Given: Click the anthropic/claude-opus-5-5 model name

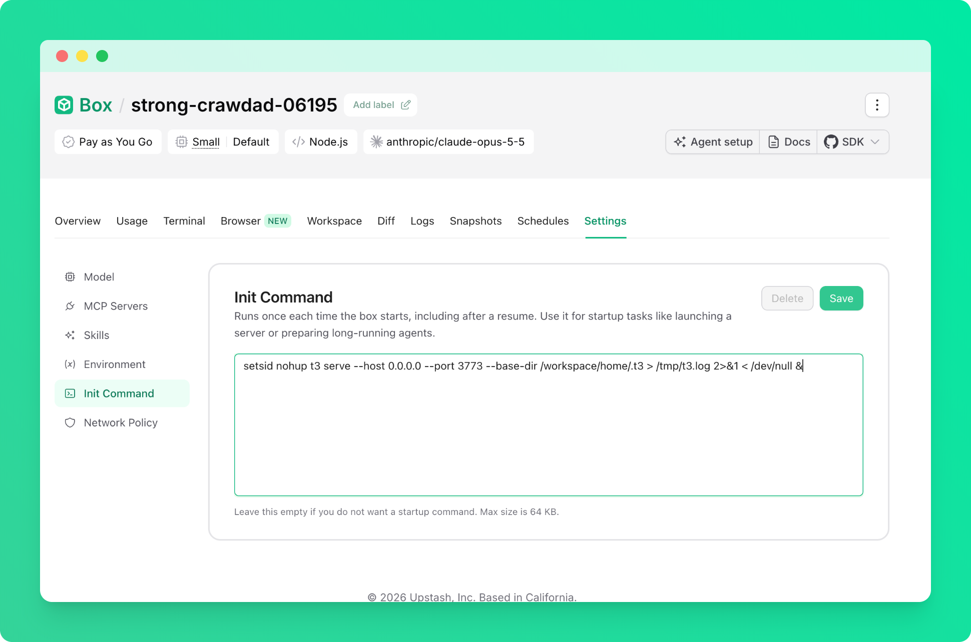Looking at the screenshot, I should point(455,142).
